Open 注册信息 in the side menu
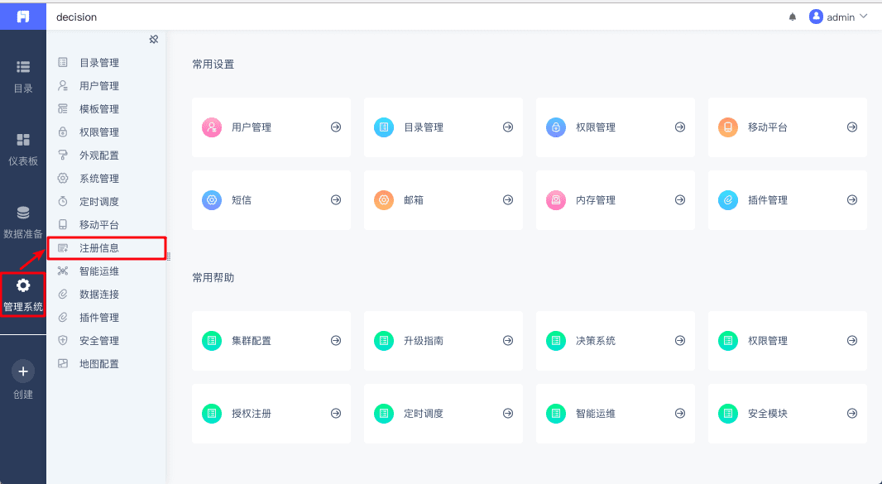 tap(99, 248)
